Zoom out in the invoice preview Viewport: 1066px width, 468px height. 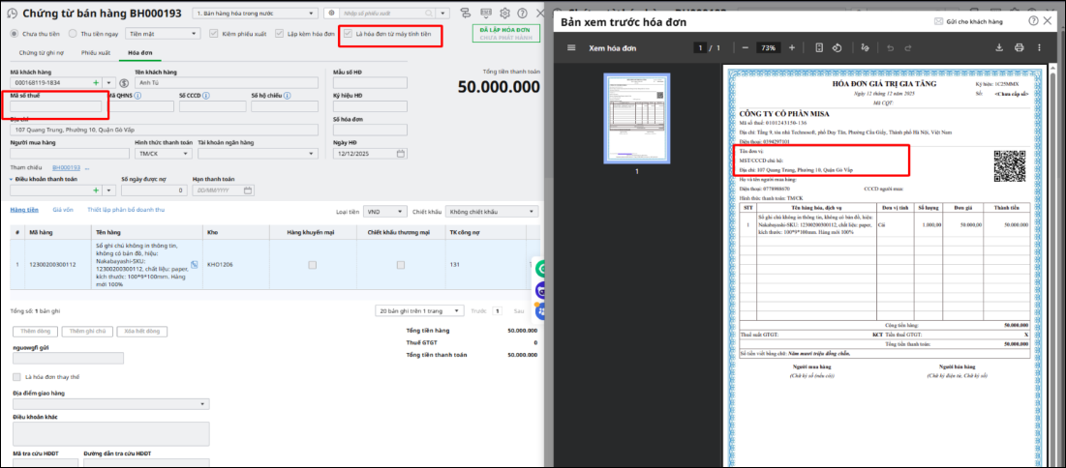[x=746, y=48]
